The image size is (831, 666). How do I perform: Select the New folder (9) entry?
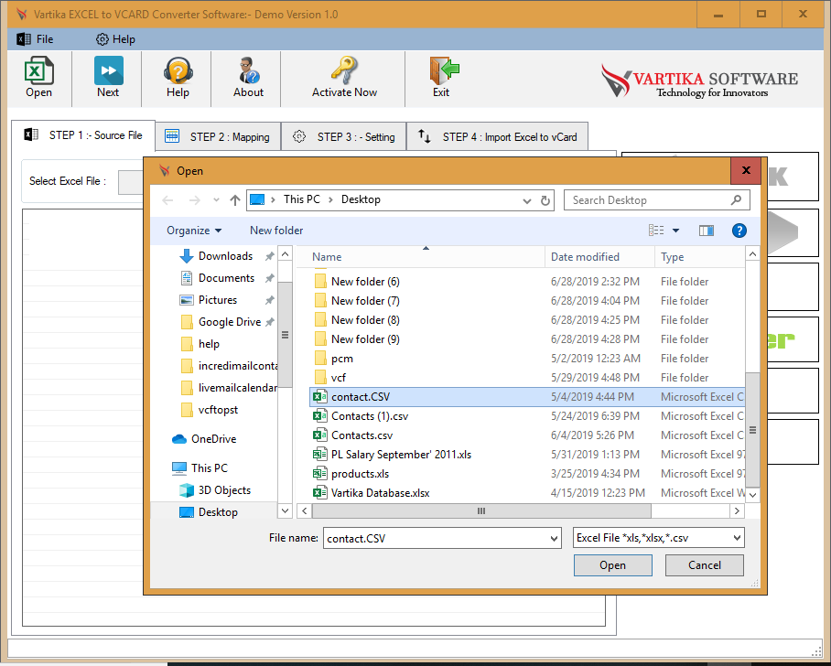click(x=526, y=339)
